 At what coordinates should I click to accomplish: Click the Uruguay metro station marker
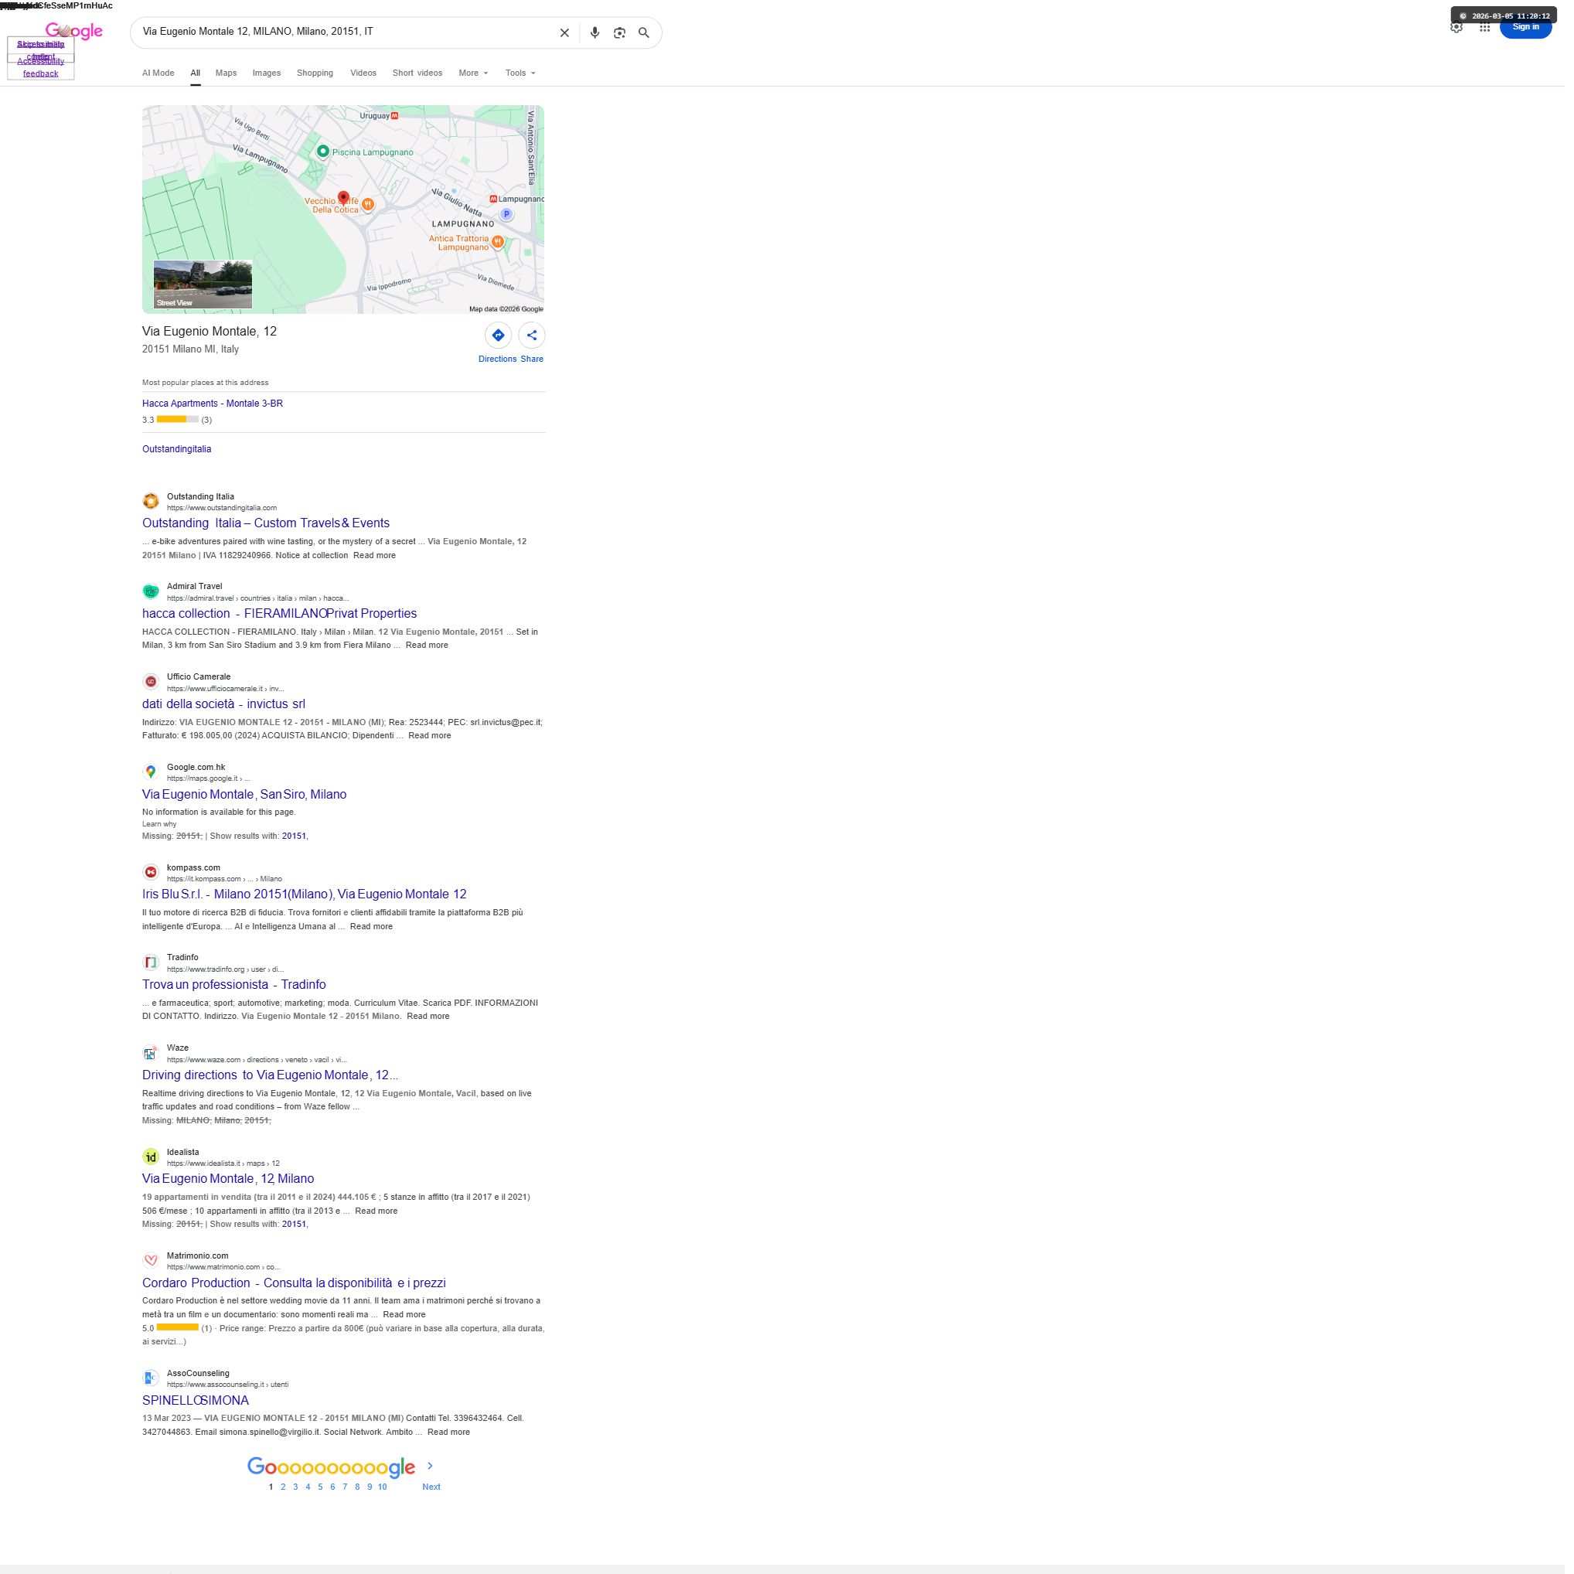point(397,117)
